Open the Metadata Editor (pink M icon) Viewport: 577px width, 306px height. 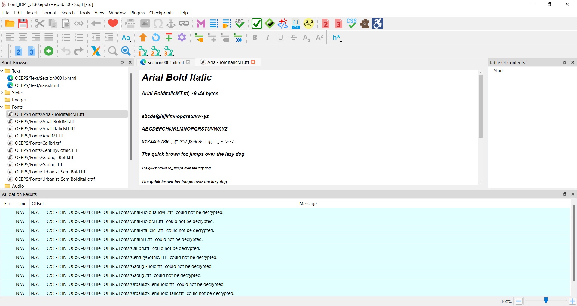201,23
